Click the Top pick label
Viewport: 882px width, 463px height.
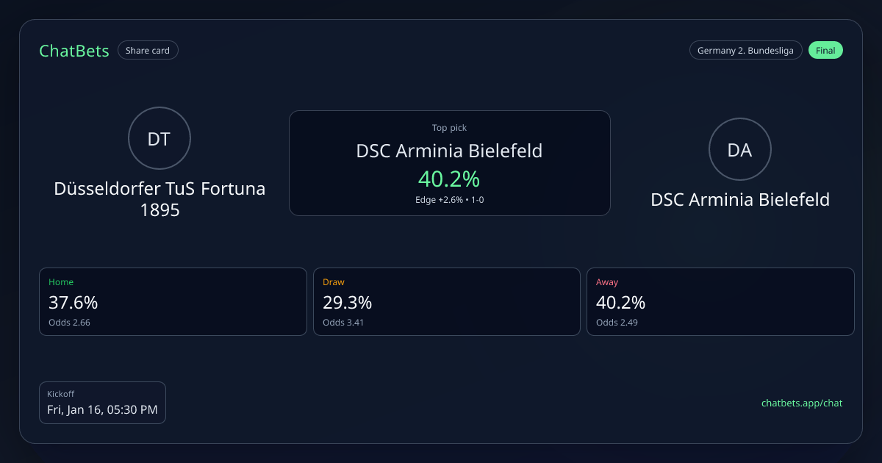(449, 128)
